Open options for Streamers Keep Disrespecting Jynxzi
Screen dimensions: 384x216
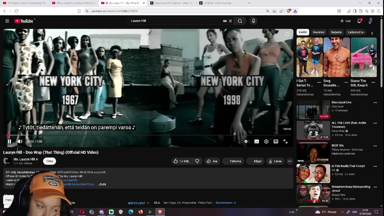coord(375,187)
